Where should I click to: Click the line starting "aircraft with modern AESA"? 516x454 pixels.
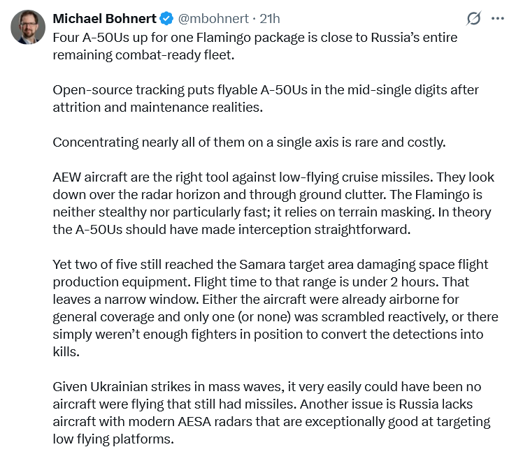coord(271,421)
